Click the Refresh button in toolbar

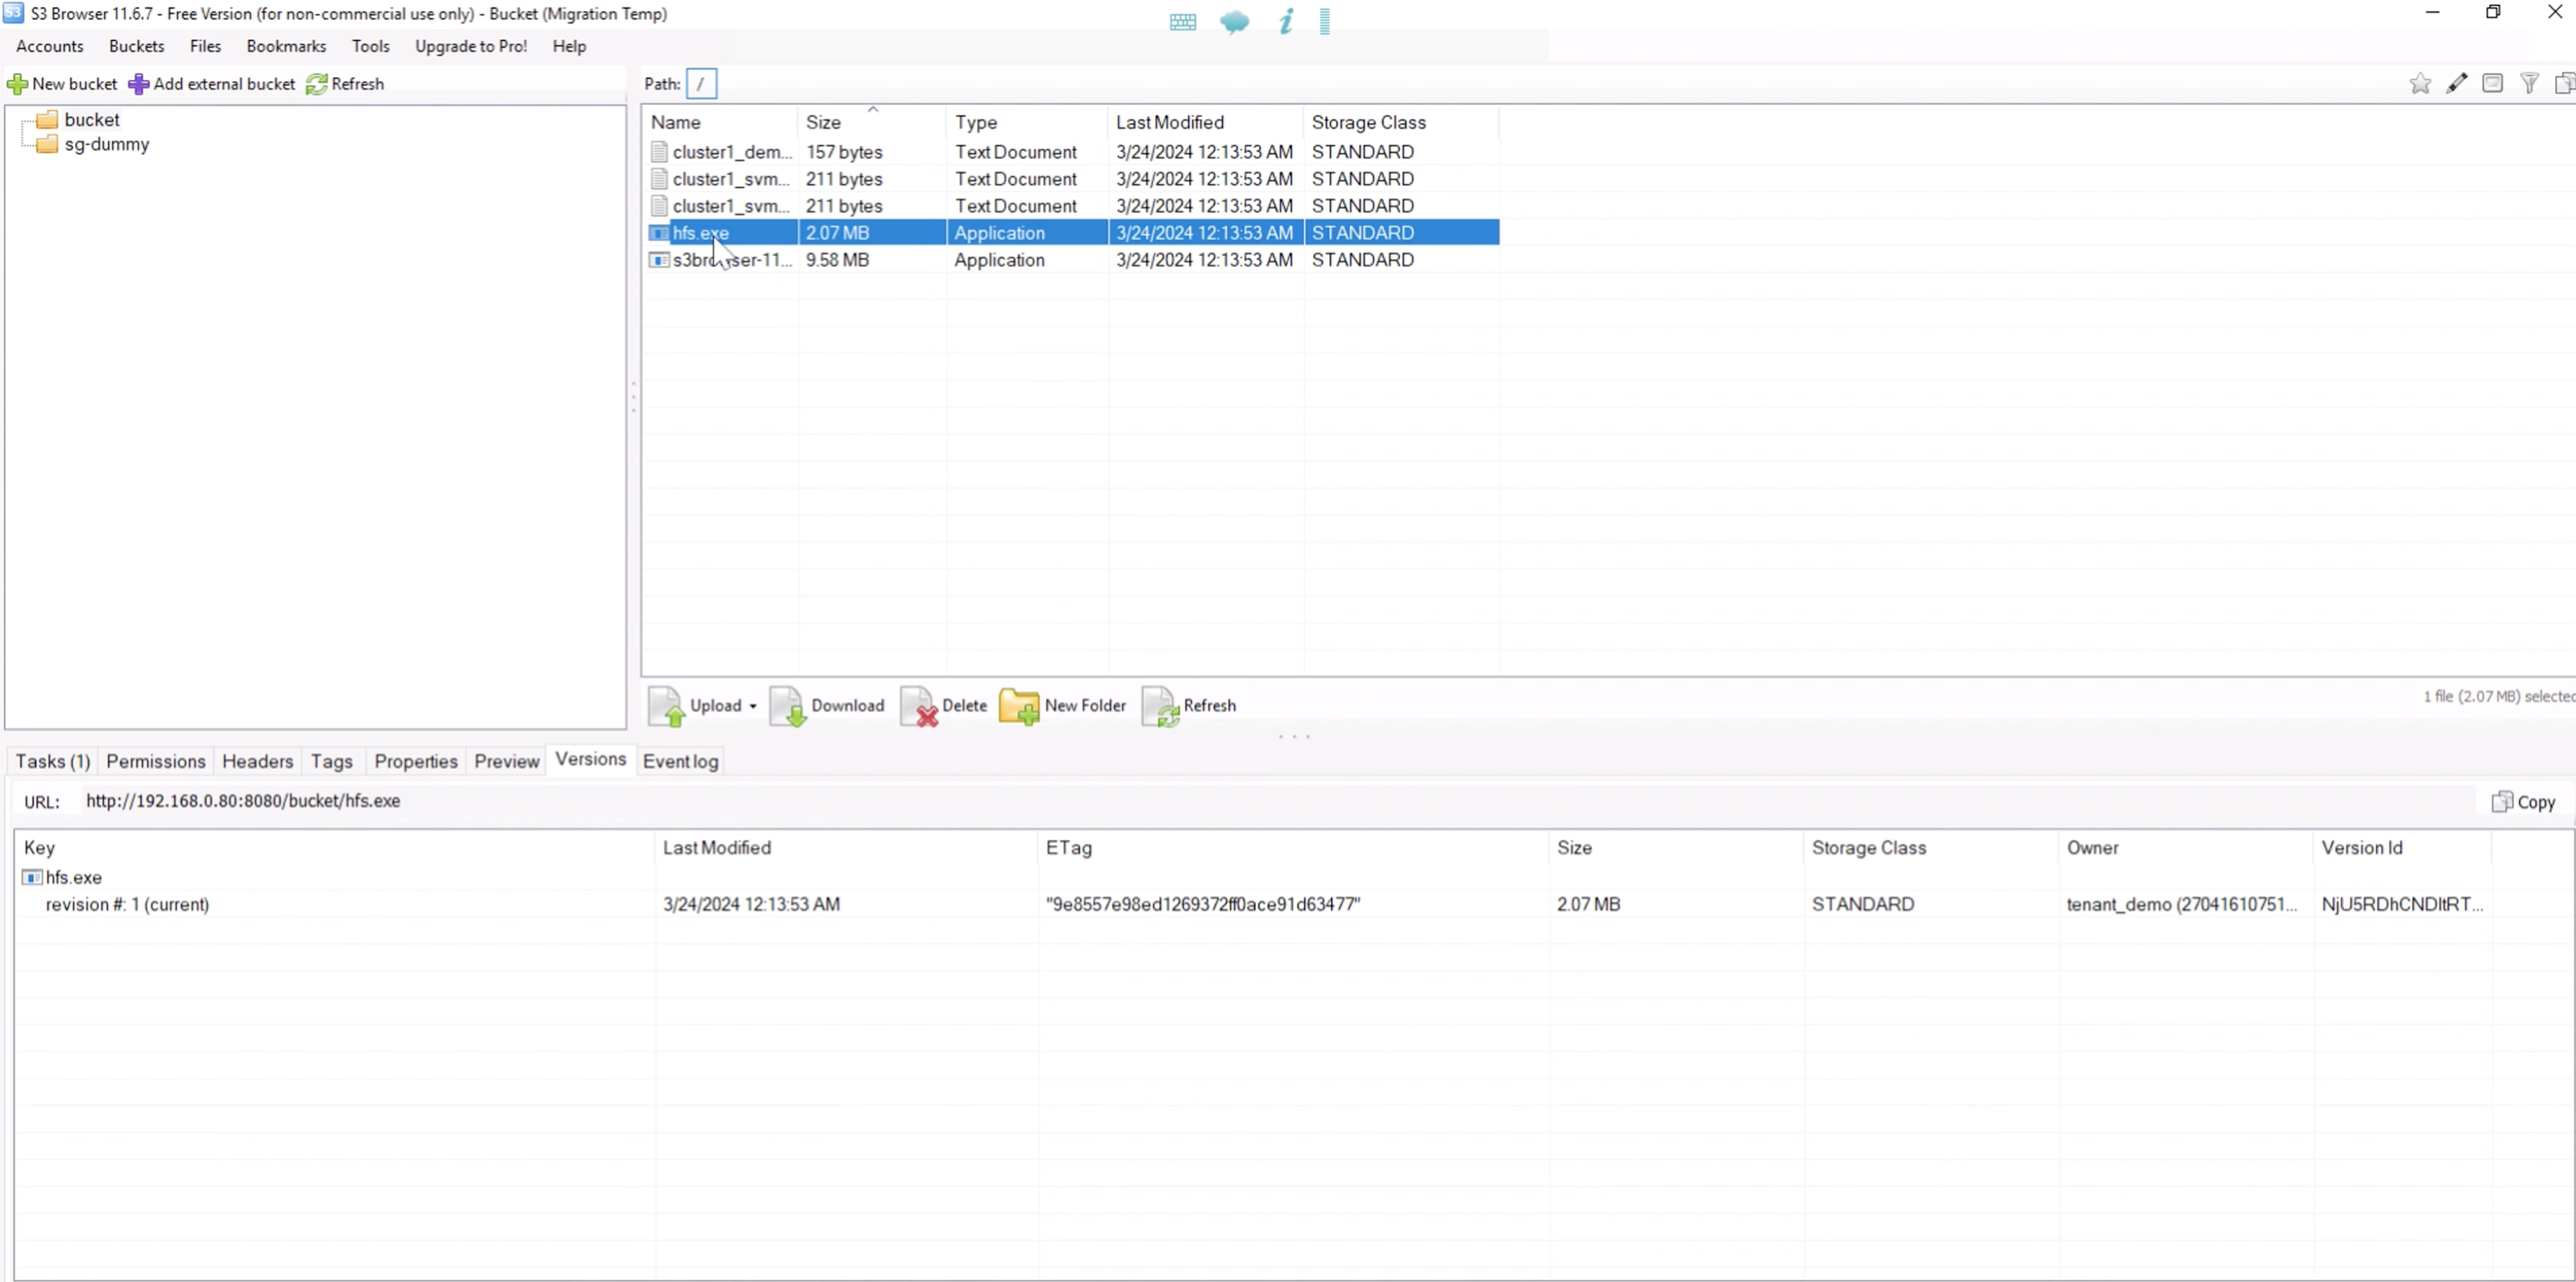click(x=347, y=84)
